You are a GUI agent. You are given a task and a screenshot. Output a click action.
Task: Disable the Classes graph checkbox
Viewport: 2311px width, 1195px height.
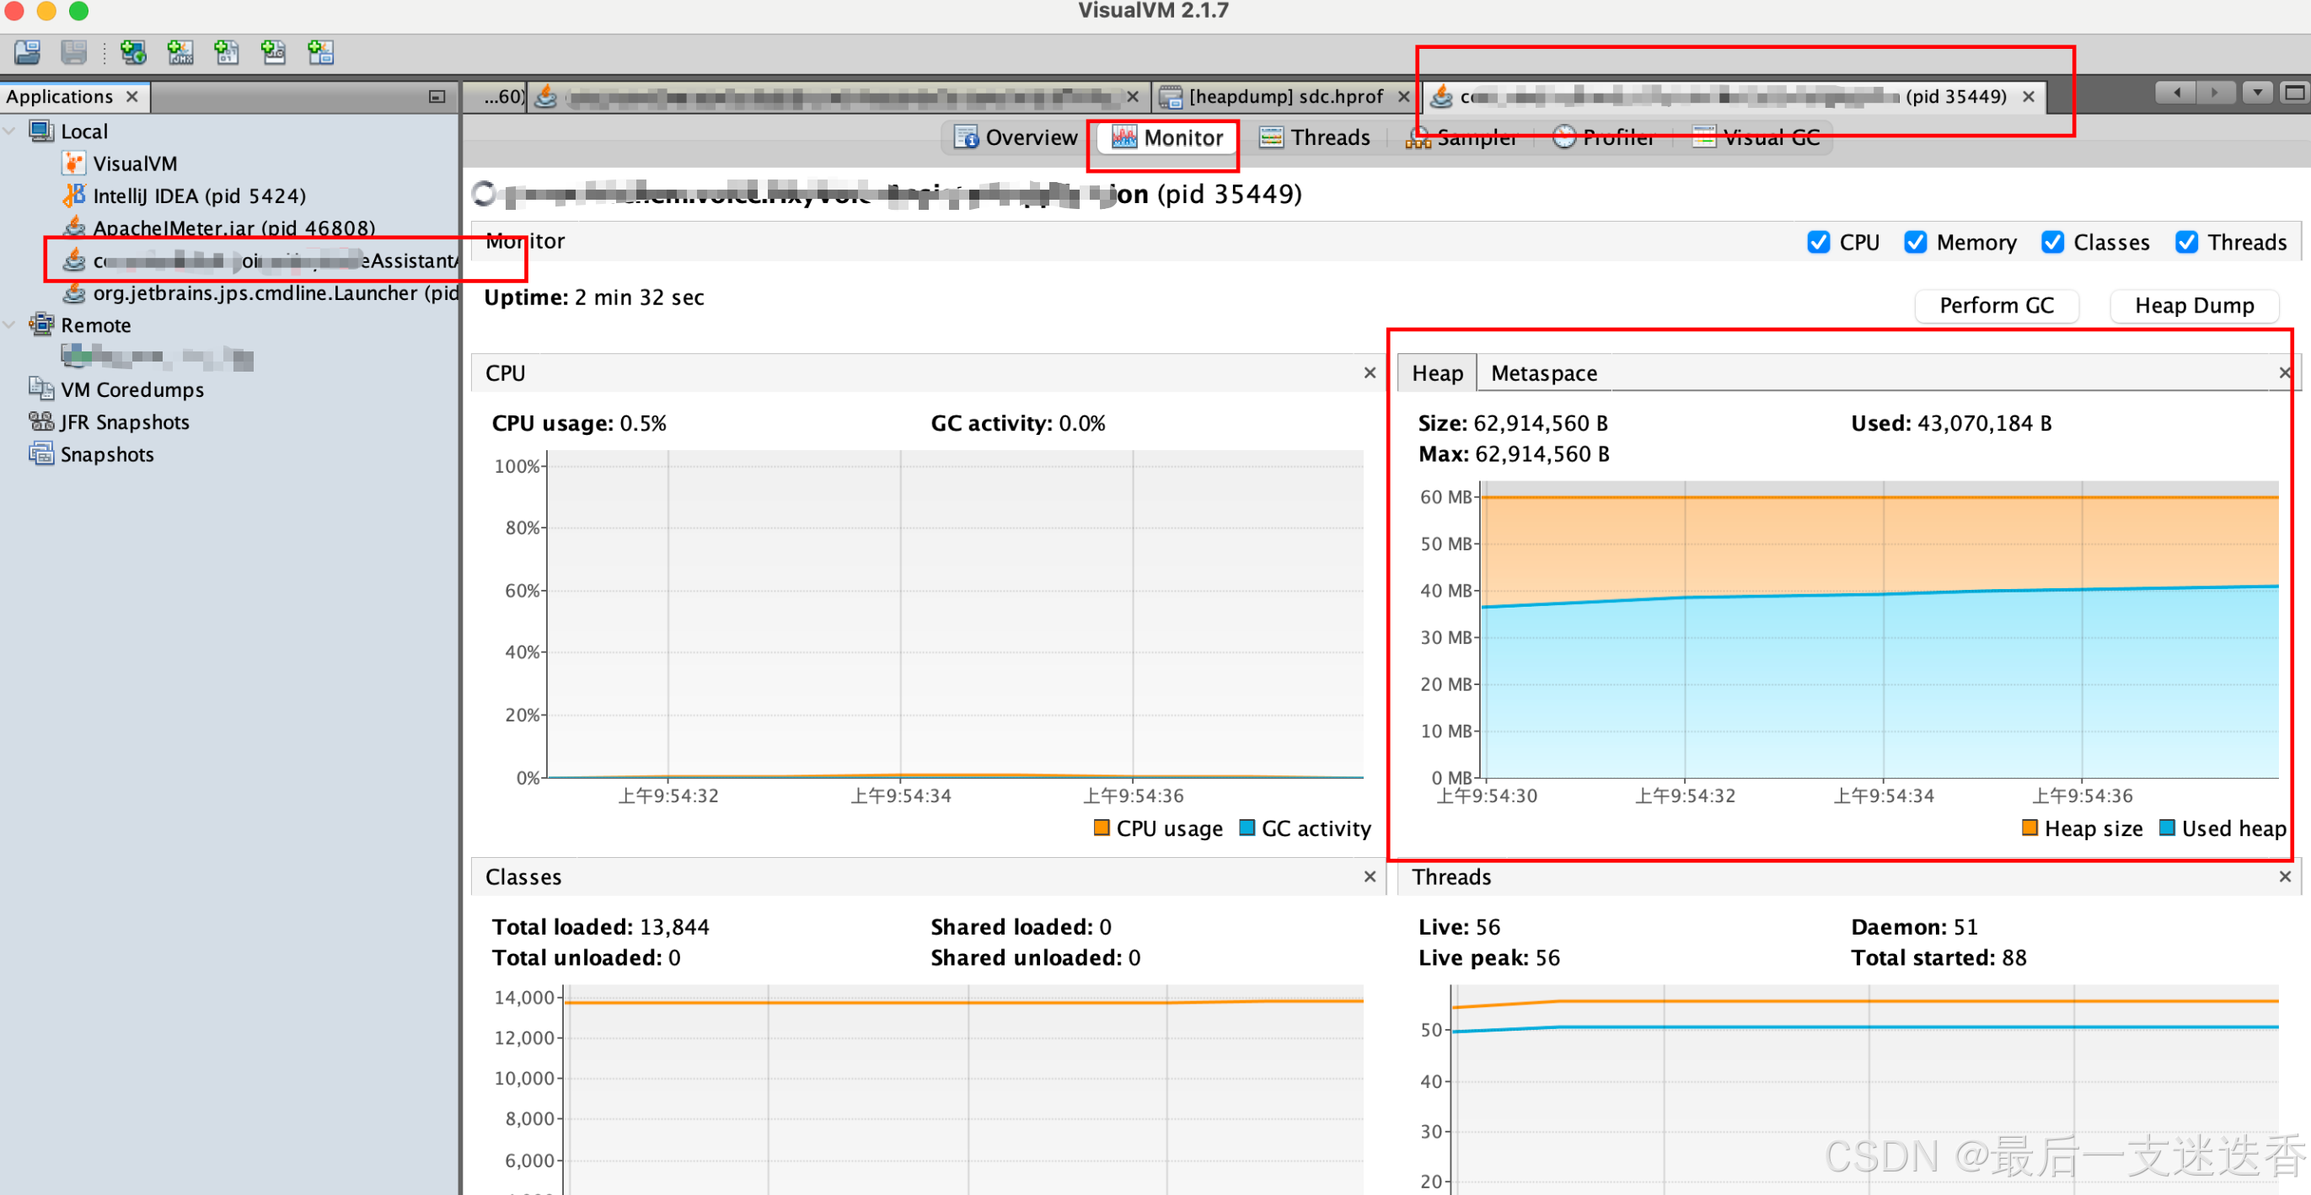coord(2051,242)
